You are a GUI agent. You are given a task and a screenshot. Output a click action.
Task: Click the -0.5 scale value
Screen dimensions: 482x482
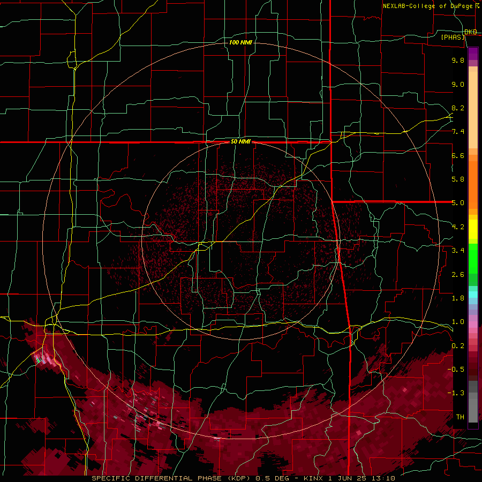pyautogui.click(x=456, y=369)
